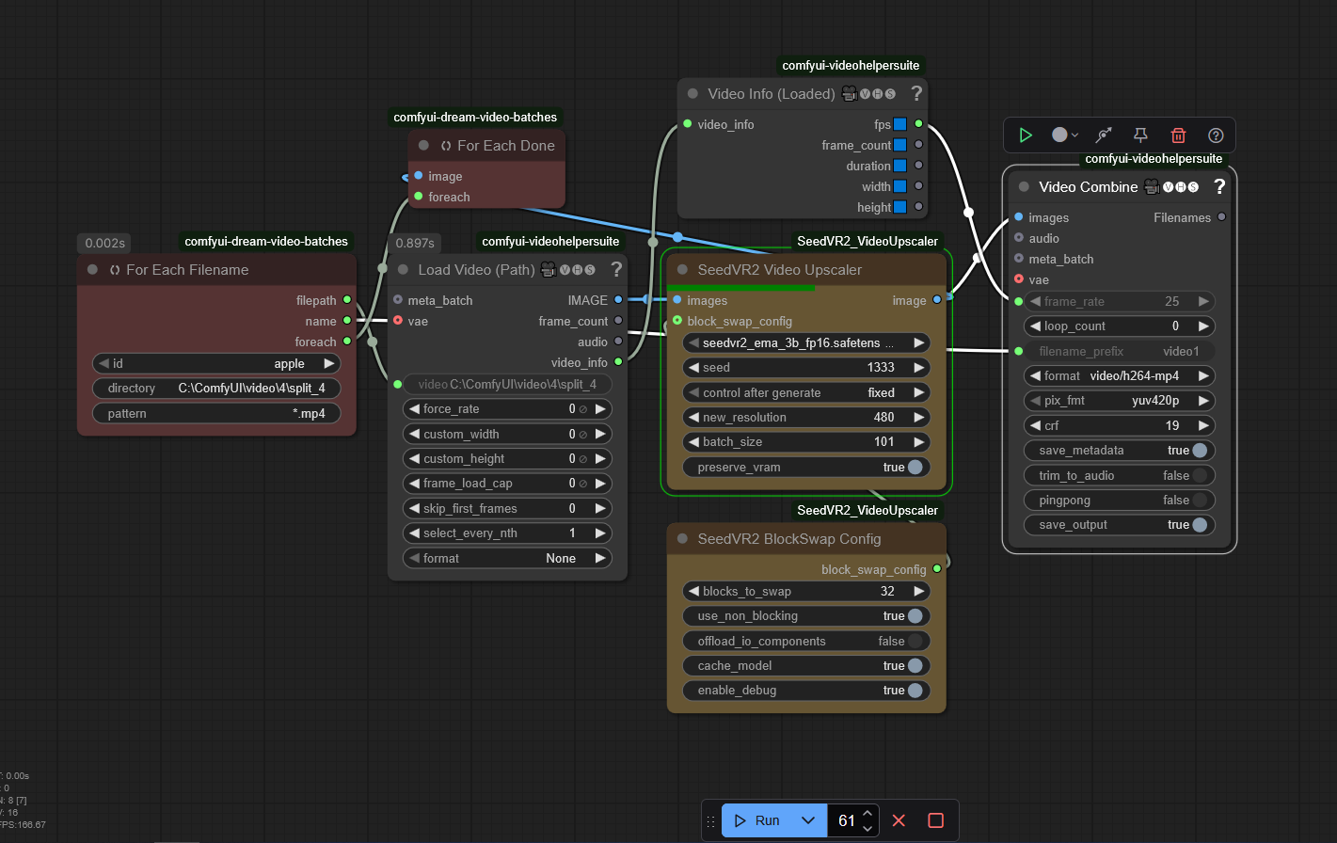Image resolution: width=1337 pixels, height=843 pixels.
Task: Pin the Video Combine node with pin icon
Action: [1140, 135]
